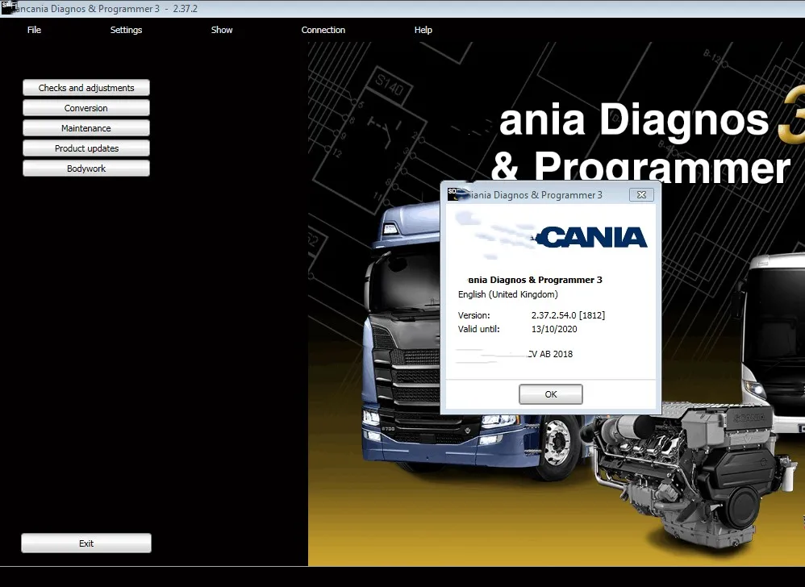
Task: Open the Help menu
Action: (423, 30)
